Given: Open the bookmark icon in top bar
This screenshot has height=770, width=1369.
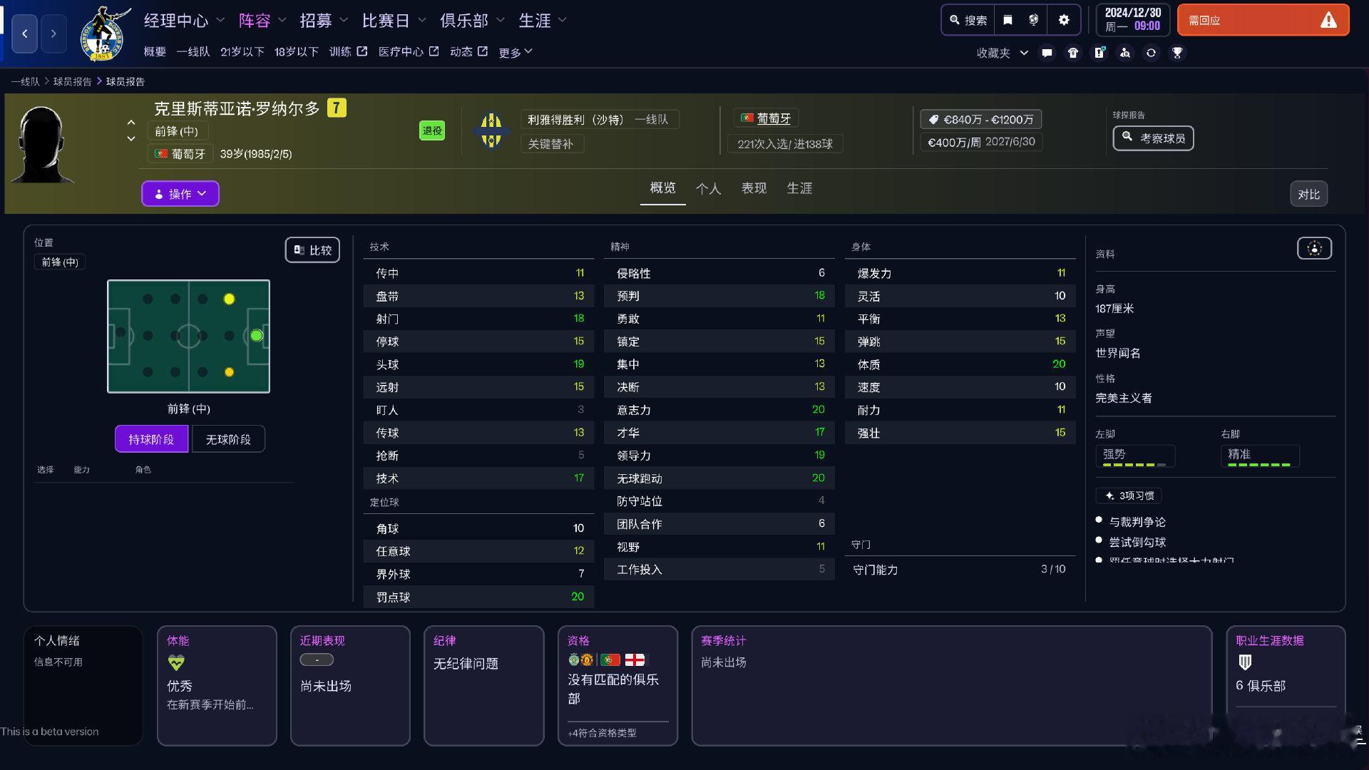Looking at the screenshot, I should pyautogui.click(x=1007, y=20).
